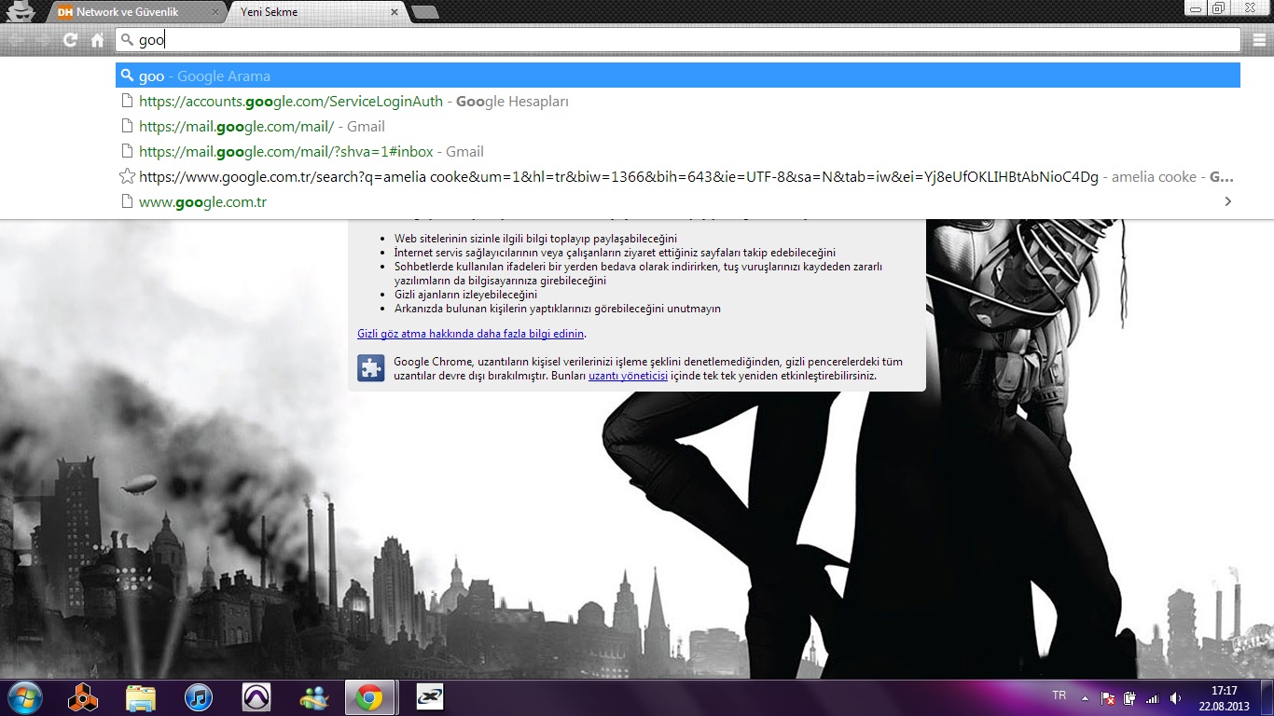
Task: Open Windows Live Messenger taskbar icon
Action: (314, 697)
